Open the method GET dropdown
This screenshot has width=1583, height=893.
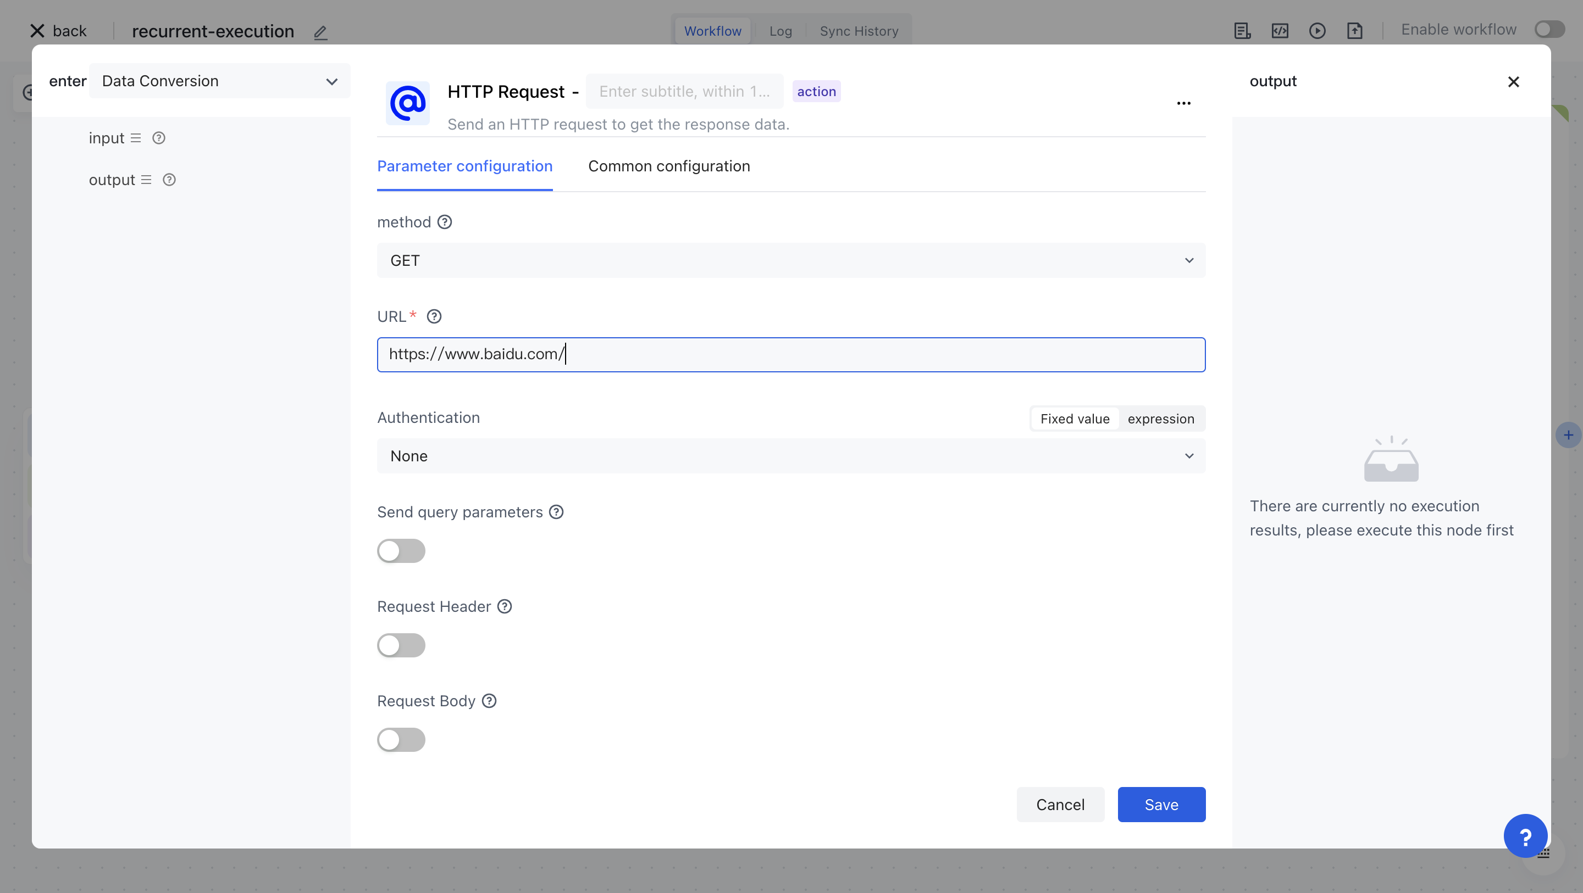click(x=791, y=260)
